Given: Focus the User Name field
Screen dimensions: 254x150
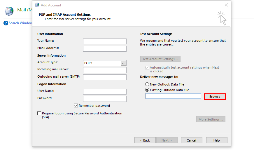Looking at the screenshot, I should coord(105,92).
